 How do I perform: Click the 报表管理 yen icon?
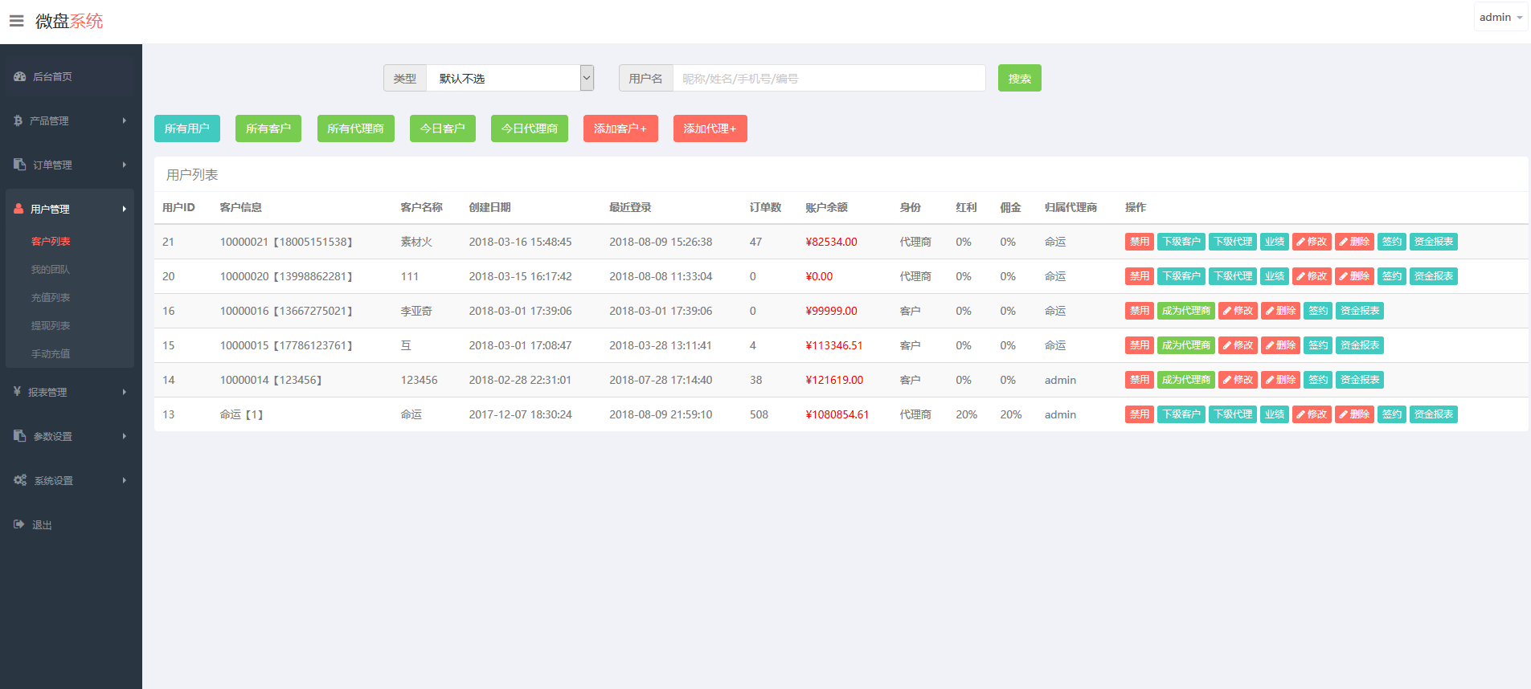(x=18, y=392)
